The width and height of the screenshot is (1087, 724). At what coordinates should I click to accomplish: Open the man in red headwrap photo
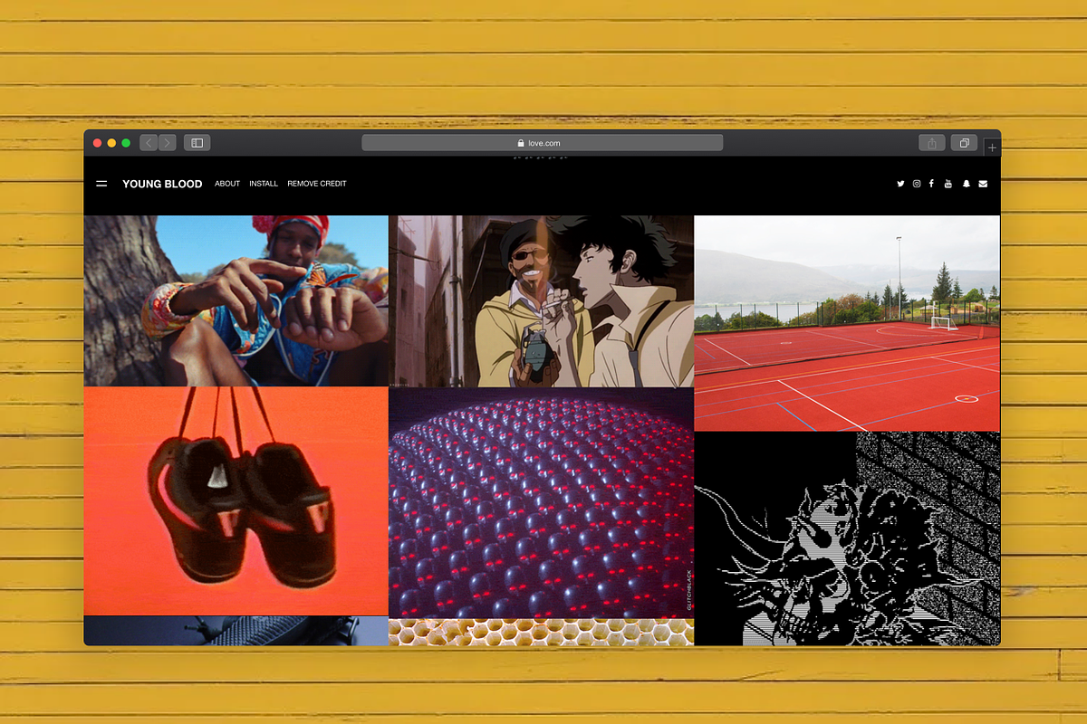[236, 300]
